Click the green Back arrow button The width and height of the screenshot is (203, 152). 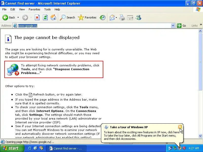[x=5, y=17]
